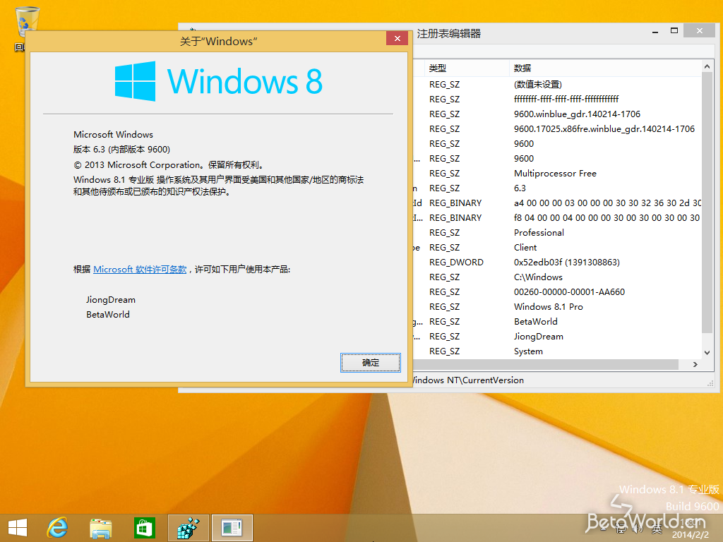
Task: Open the Microsoft 软件许可条款 link
Action: 140,270
